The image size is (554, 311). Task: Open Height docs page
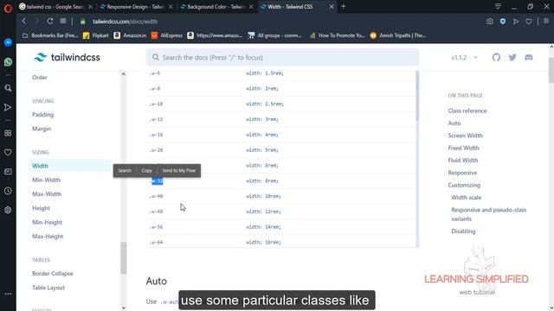[41, 208]
